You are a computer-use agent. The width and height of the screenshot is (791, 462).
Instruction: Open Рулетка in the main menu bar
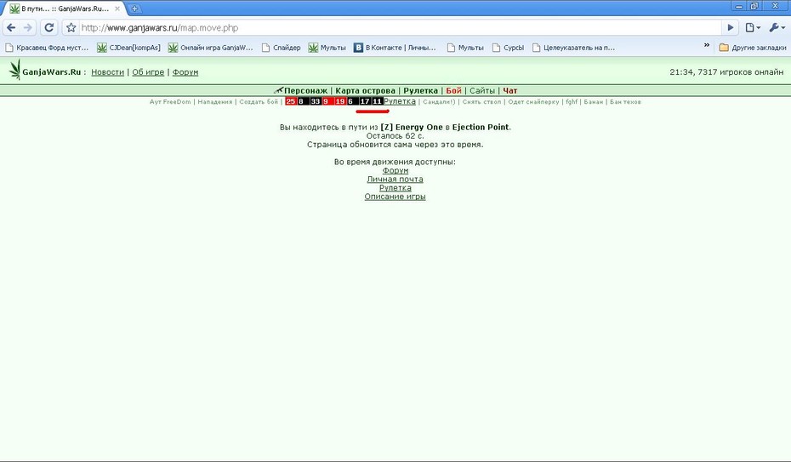pyautogui.click(x=421, y=91)
